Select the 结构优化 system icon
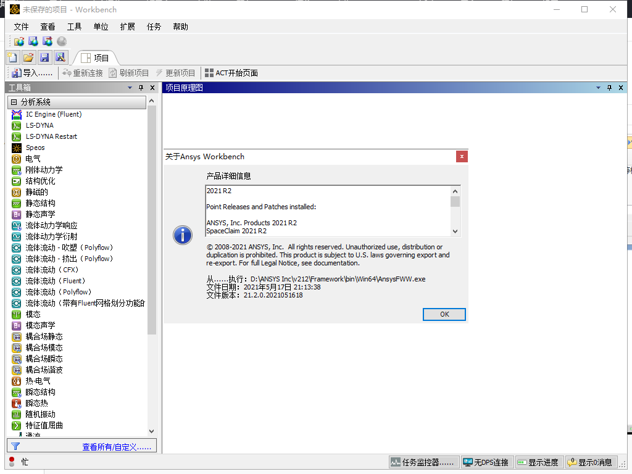632x474 pixels. click(x=17, y=181)
